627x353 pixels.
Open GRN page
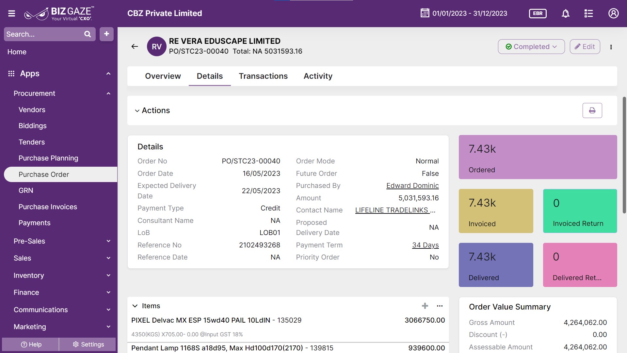click(26, 191)
